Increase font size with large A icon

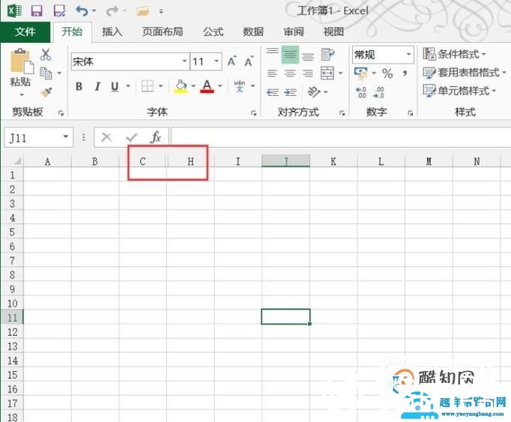click(x=232, y=61)
